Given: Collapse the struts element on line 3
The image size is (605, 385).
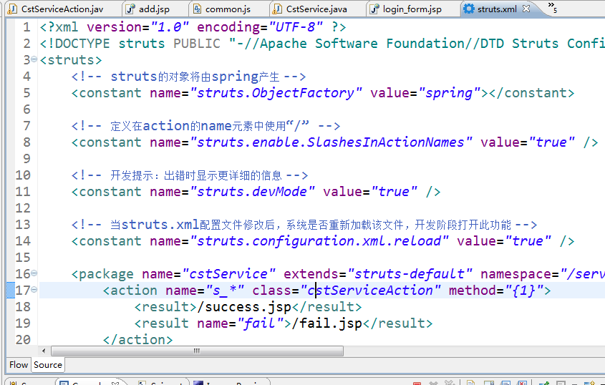Looking at the screenshot, I should (34, 59).
